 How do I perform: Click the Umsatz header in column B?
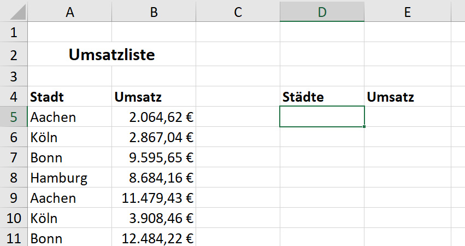tap(154, 96)
